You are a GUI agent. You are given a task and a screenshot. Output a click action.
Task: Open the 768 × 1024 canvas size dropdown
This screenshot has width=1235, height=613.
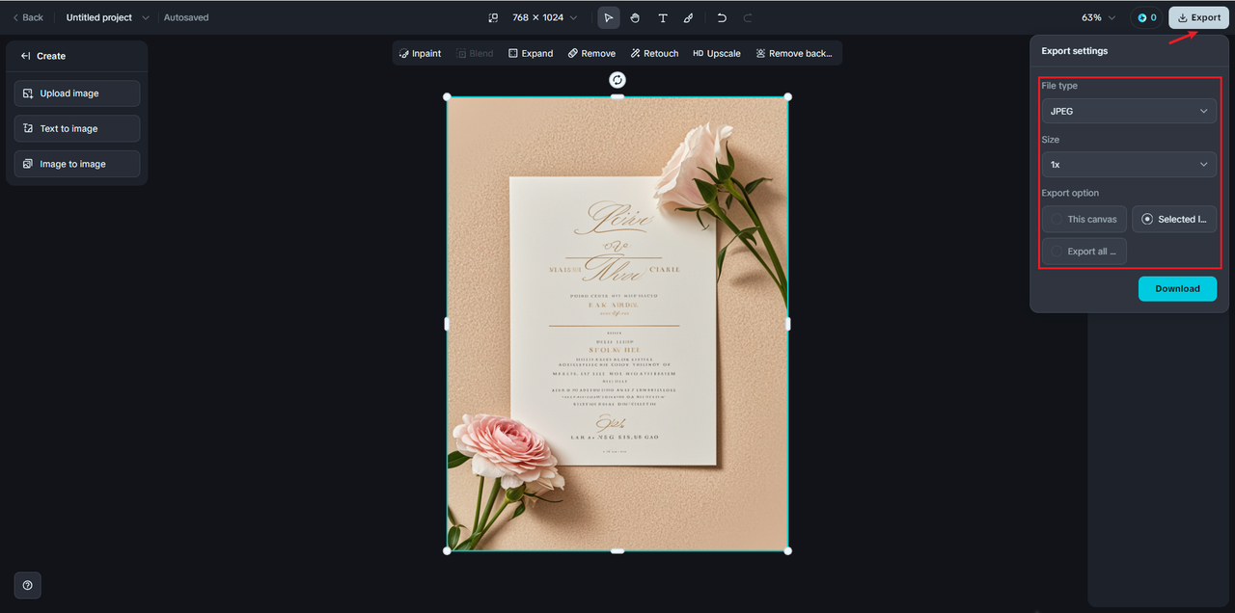tap(545, 17)
